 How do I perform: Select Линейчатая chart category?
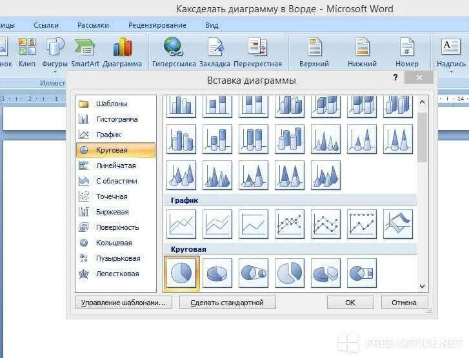(x=115, y=165)
